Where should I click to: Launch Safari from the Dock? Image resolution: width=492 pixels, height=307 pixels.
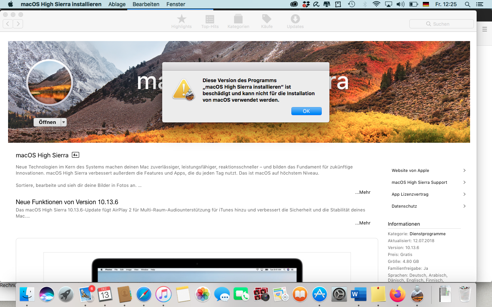click(x=144, y=294)
